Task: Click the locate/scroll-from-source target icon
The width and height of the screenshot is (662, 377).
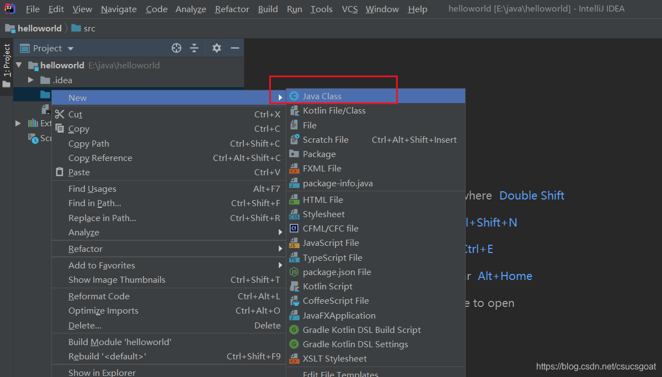Action: click(x=177, y=48)
